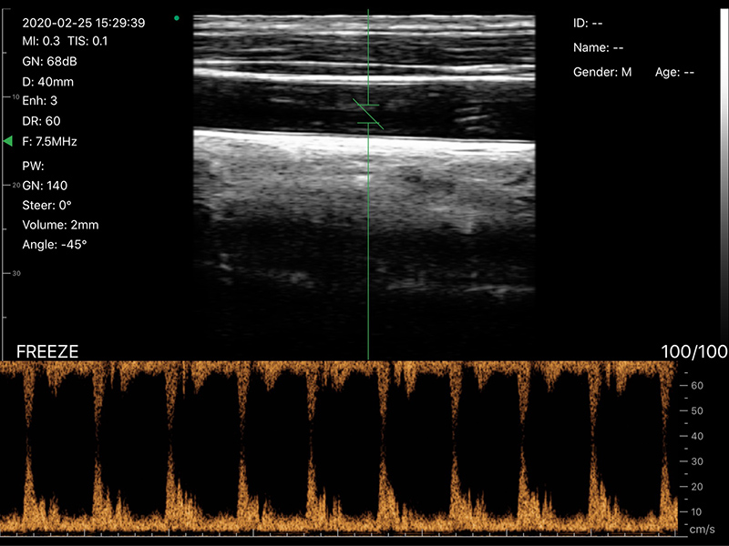Screen dimensions: 729x546
Task: Click the Gender: M field
Action: click(602, 72)
